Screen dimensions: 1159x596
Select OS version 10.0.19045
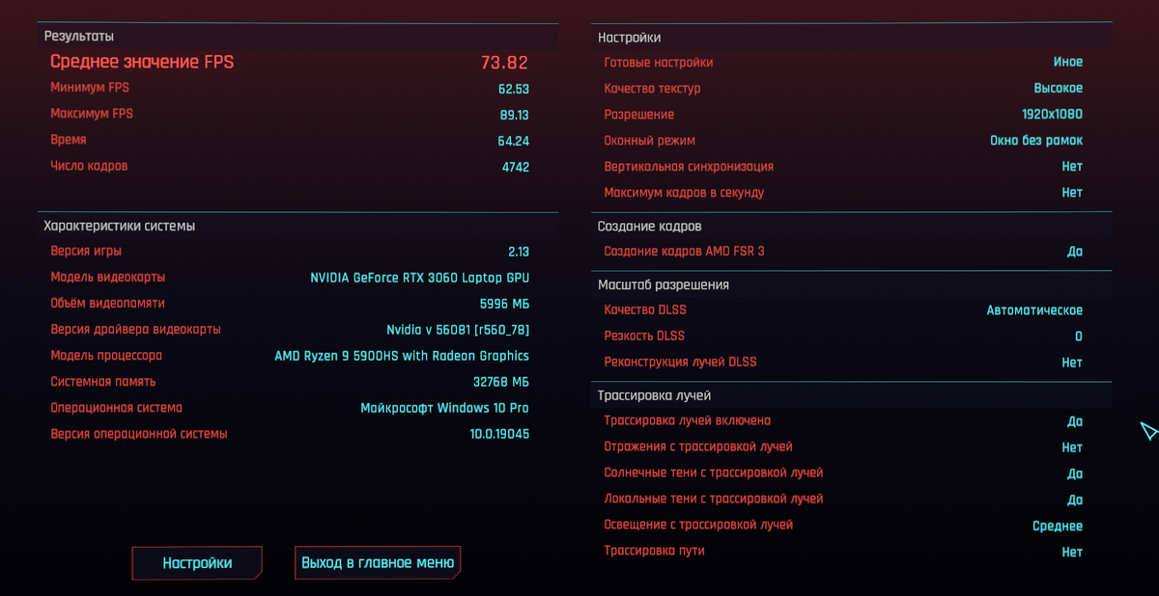point(499,434)
